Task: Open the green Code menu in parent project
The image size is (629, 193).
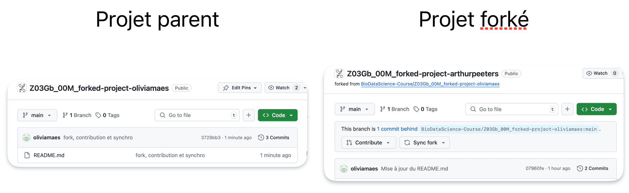Action: pyautogui.click(x=277, y=115)
